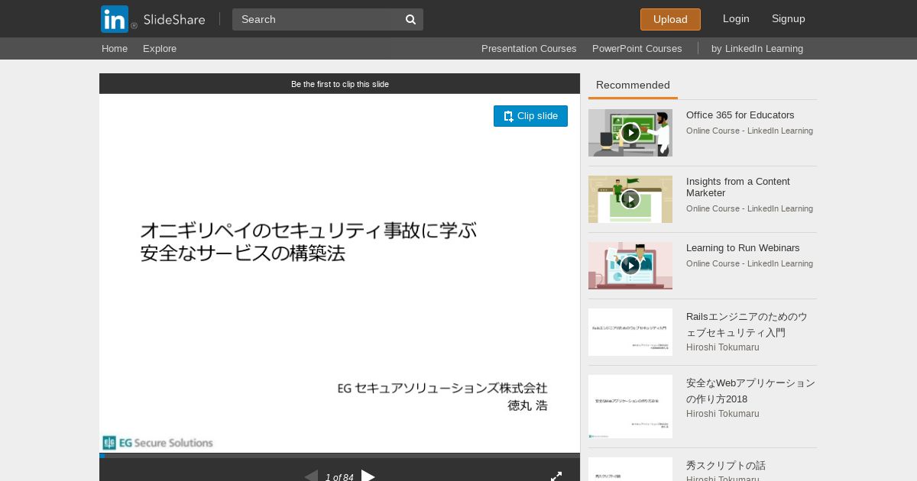This screenshot has width=917, height=481.
Task: Click the EG Secure Solutions slide logo
Action: point(157,442)
